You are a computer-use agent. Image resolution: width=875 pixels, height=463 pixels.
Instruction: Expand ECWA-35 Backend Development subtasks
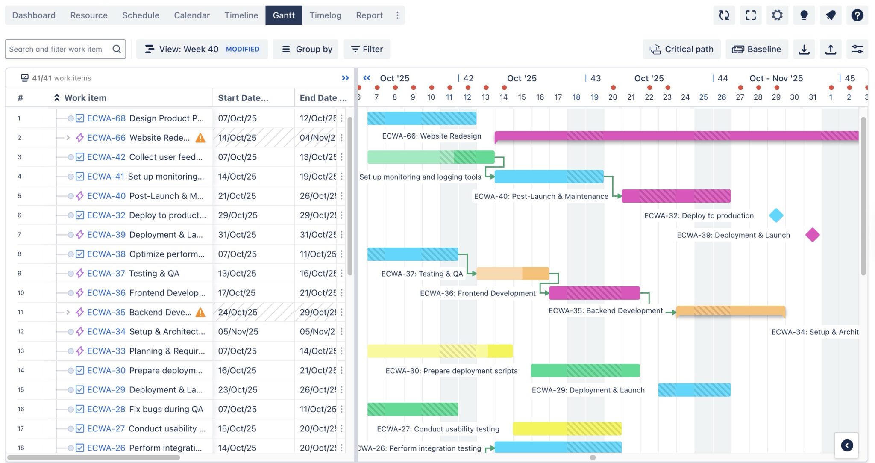point(68,312)
